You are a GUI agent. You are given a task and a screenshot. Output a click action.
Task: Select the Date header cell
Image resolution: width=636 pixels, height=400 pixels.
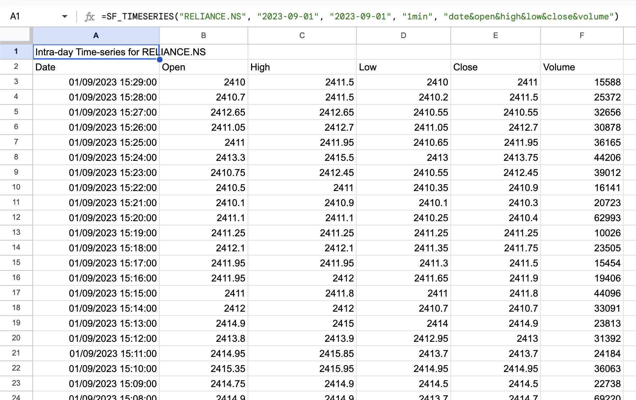tap(96, 67)
